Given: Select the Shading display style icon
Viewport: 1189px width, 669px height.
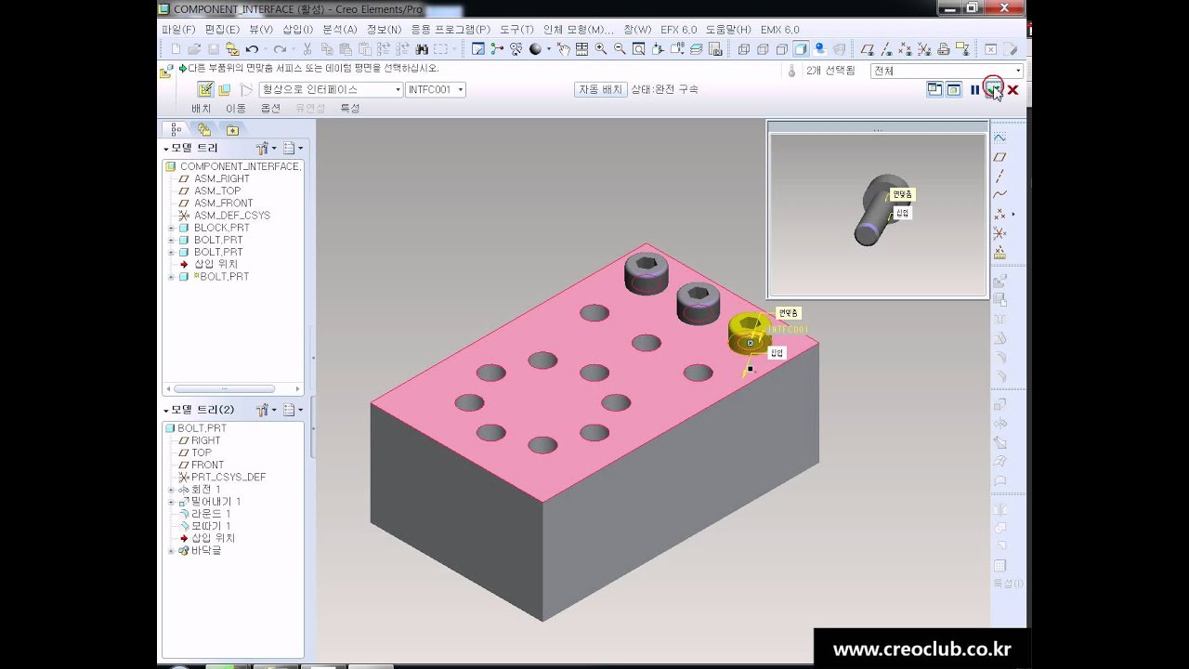Looking at the screenshot, I should [x=801, y=49].
